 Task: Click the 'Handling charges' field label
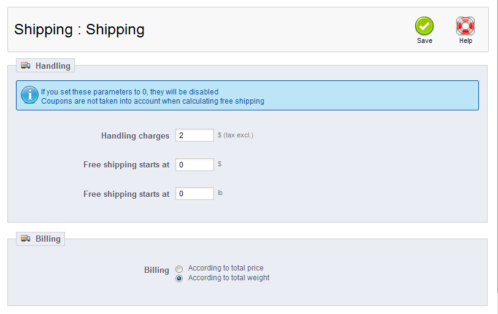pyautogui.click(x=135, y=136)
